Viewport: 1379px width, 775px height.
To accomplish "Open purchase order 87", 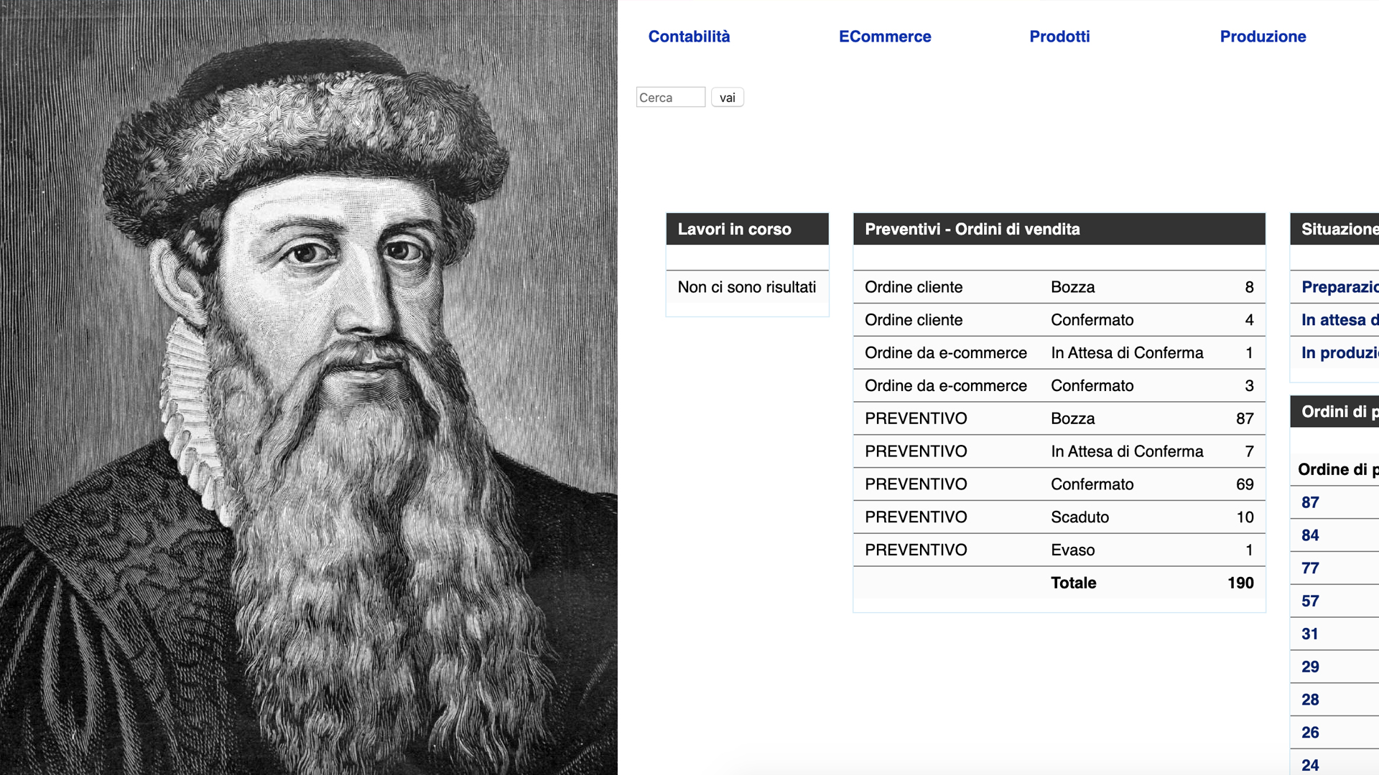I will 1310,502.
